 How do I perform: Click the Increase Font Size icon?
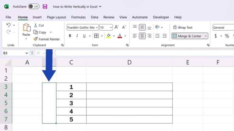point(116,27)
